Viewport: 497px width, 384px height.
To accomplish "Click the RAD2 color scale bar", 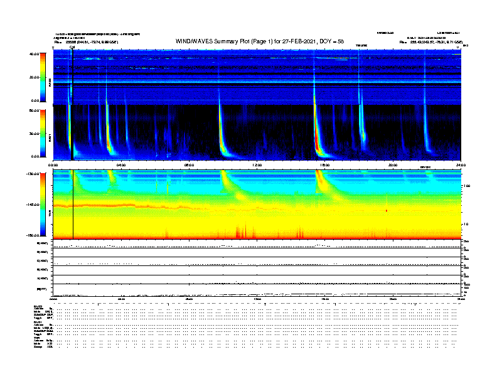I will coord(43,77).
